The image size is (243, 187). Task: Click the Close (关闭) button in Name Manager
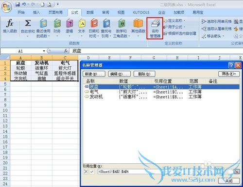point(229,181)
